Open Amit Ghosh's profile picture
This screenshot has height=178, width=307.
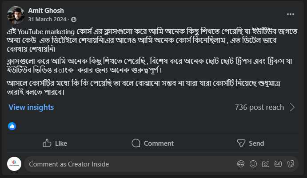[16, 15]
